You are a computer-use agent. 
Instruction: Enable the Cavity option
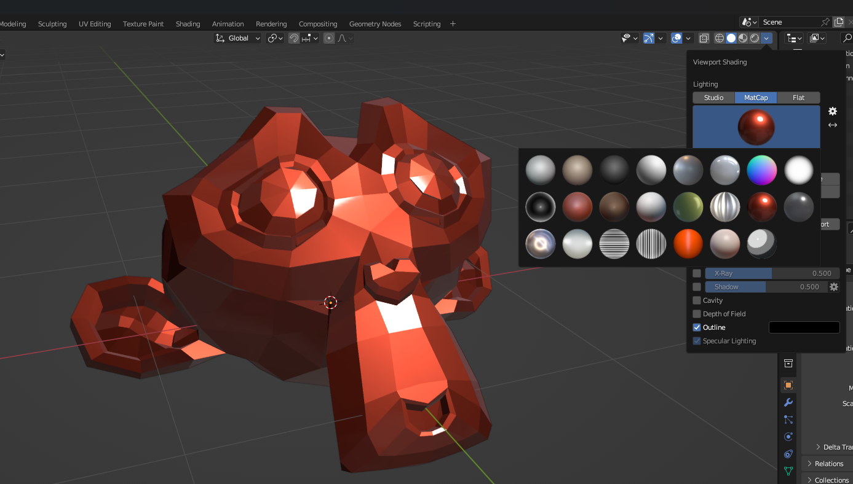(x=697, y=300)
